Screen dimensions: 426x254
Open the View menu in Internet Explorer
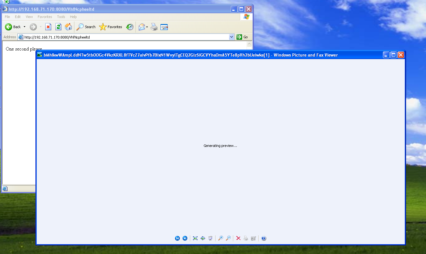[29, 17]
